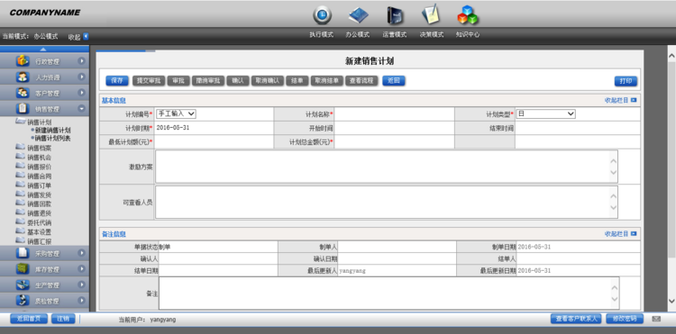Open the 运营模式 icon
This screenshot has width=676, height=334.
tap(395, 15)
